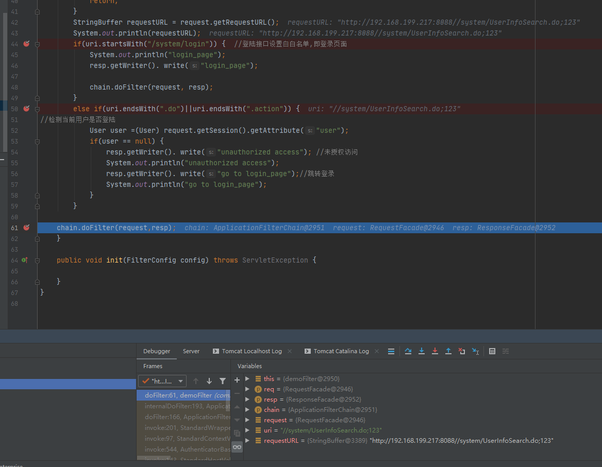Toggle breakpoint on line 44
The image size is (602, 467).
26,44
